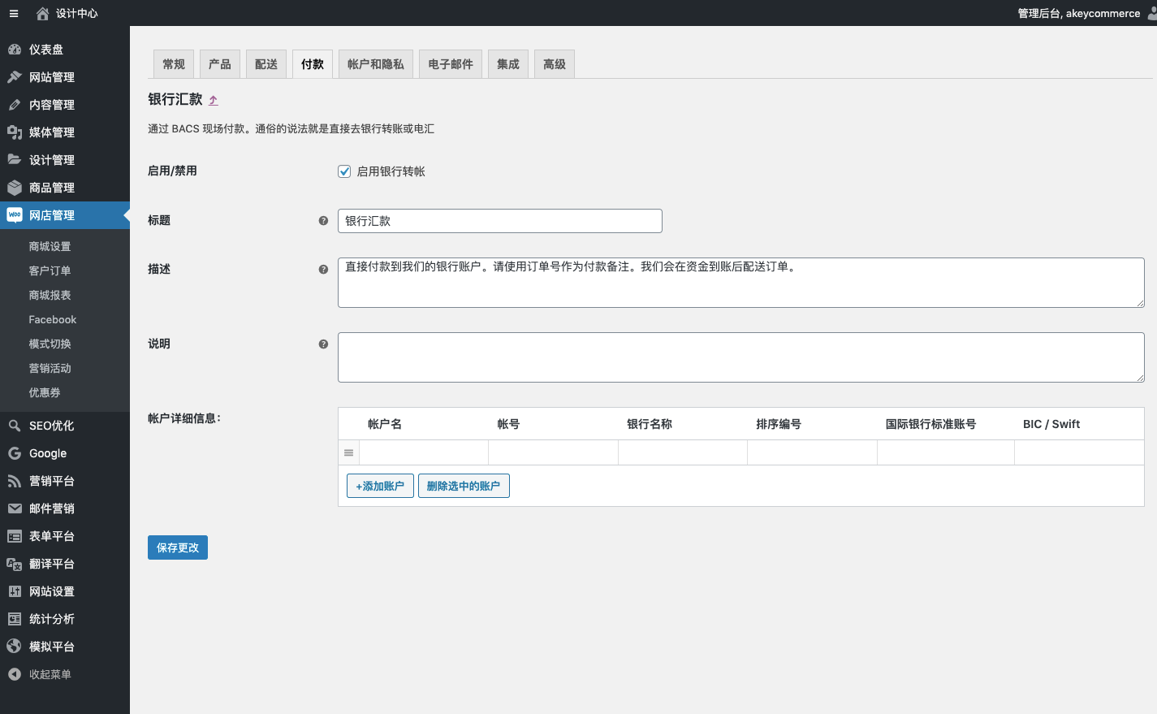Expand the 网站设置 sidebar menu

coord(52,591)
